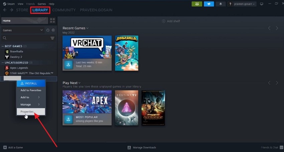This screenshot has width=284, height=152.
Task: Switch to the LIBRARY tab
Action: click(40, 10)
